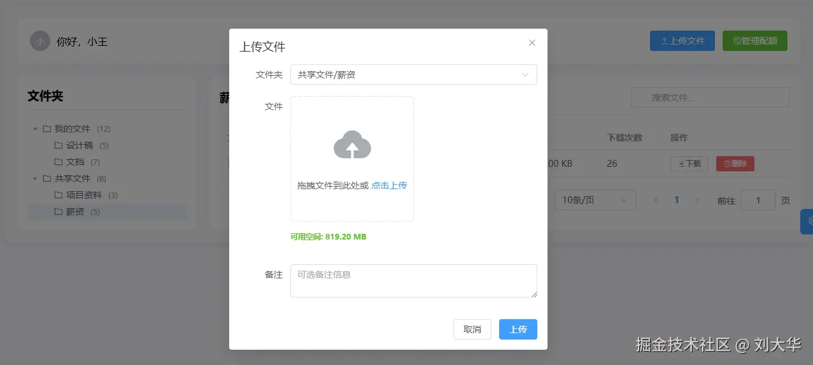
Task: Click the 上传文件 button in the page header
Action: tap(682, 41)
